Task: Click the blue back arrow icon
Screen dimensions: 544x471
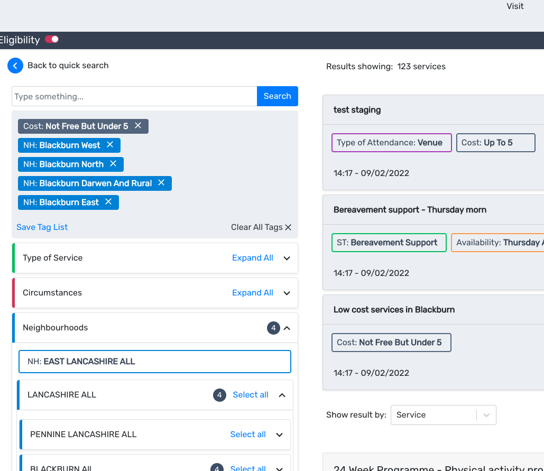Action: [x=15, y=66]
